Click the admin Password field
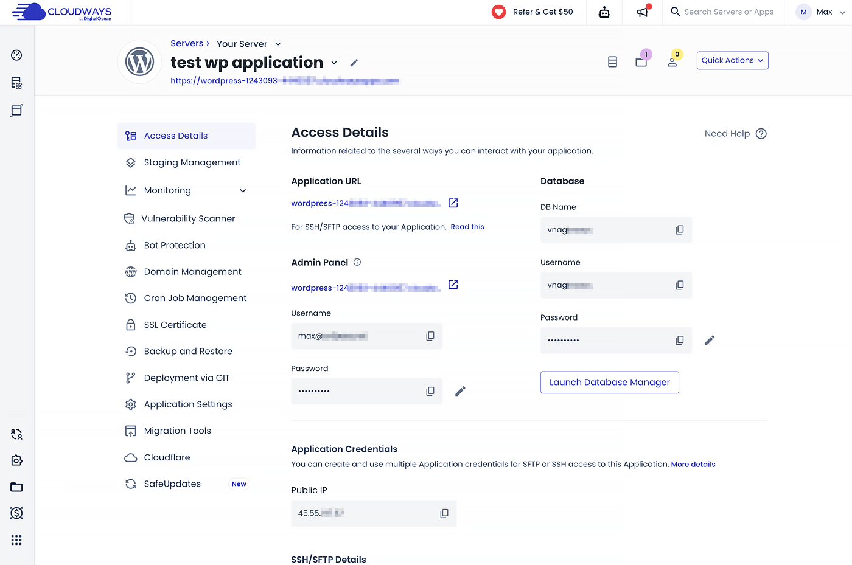Viewport: 852px width, 565px height. coord(367,392)
